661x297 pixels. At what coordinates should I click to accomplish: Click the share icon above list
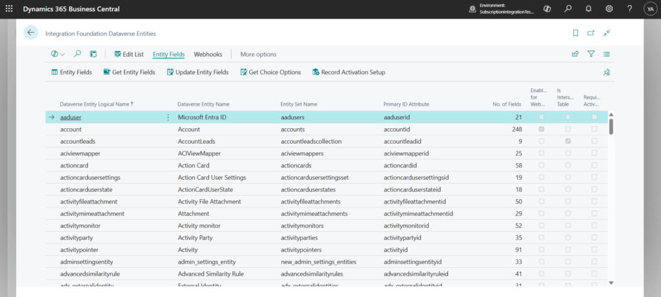(x=575, y=54)
